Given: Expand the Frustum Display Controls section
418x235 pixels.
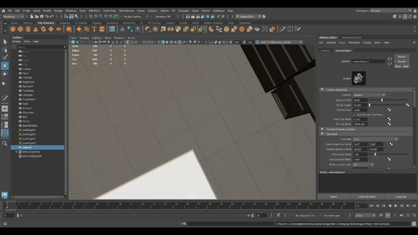Looking at the screenshot, I should click(322, 129).
